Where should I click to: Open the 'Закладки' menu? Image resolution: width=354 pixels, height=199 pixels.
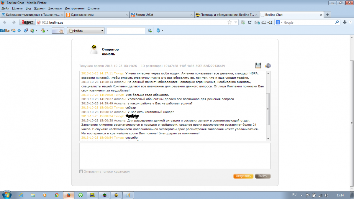(55, 8)
